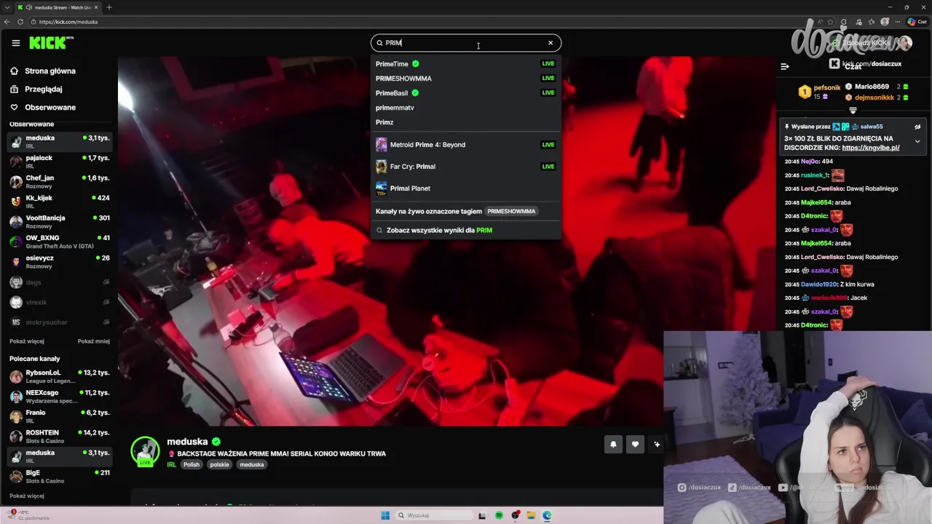Open BigE recommended channel

(60, 477)
